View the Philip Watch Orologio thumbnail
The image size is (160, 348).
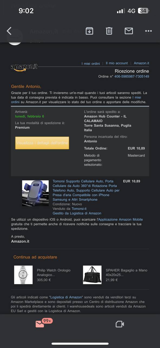[23, 275]
